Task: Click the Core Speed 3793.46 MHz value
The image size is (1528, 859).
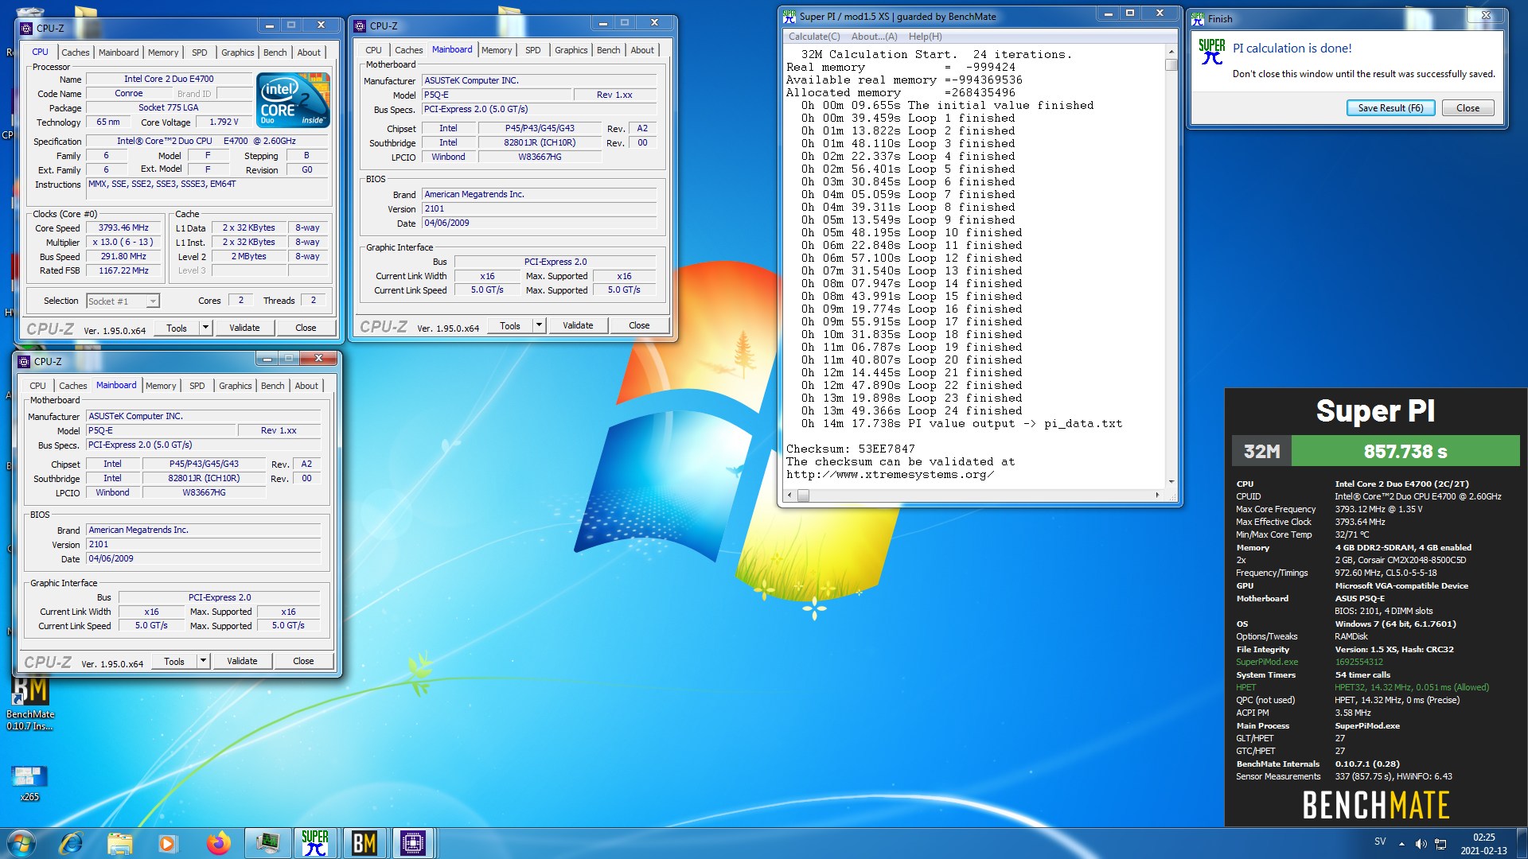Action: pyautogui.click(x=123, y=227)
